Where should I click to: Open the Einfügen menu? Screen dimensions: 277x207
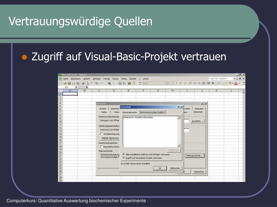(x=97, y=79)
